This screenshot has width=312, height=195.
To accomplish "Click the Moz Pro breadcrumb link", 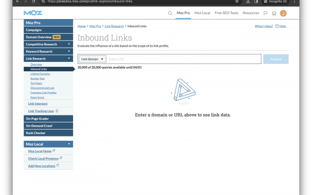I will click(x=95, y=26).
